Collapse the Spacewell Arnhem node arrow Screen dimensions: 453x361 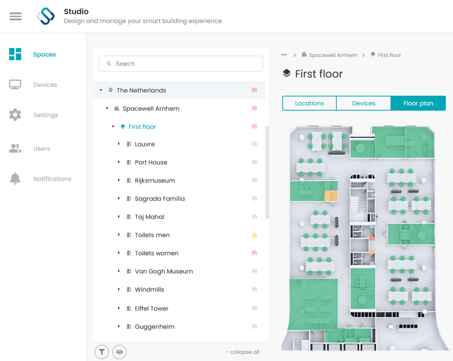[x=107, y=109]
